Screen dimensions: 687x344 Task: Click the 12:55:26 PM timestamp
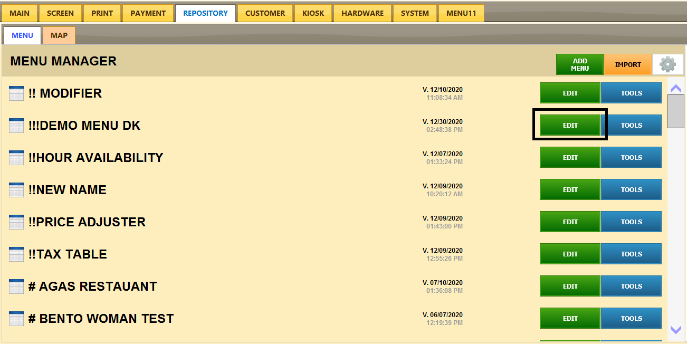(x=444, y=259)
